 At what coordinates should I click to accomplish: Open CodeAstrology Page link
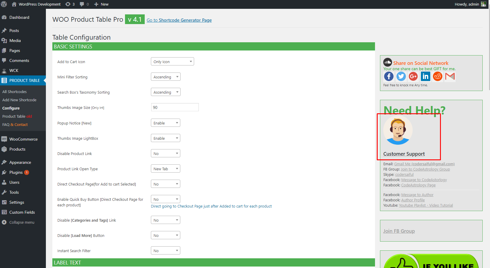coord(418,185)
